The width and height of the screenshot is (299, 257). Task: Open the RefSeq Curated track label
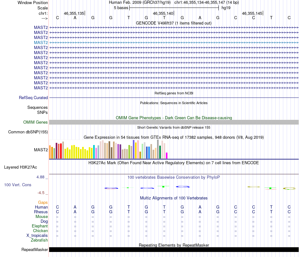click(33, 98)
